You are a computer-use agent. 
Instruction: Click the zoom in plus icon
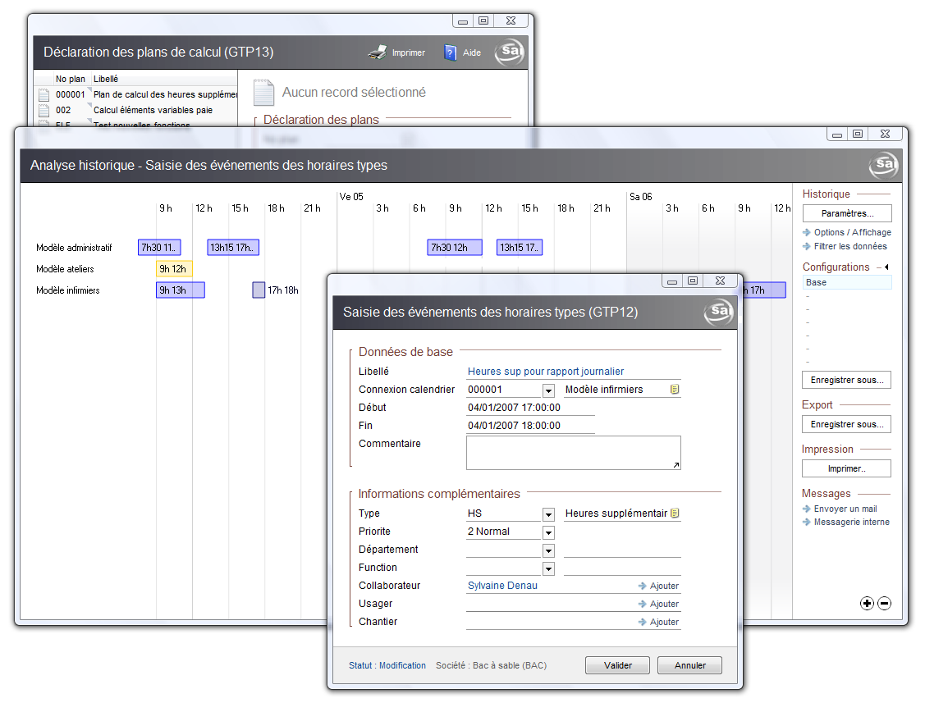pyautogui.click(x=867, y=604)
